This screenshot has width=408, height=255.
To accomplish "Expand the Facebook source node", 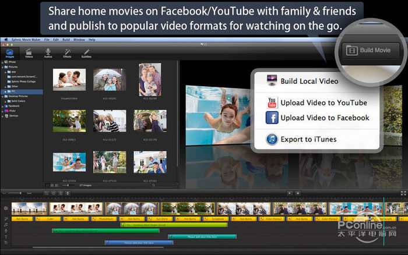I will [2, 106].
